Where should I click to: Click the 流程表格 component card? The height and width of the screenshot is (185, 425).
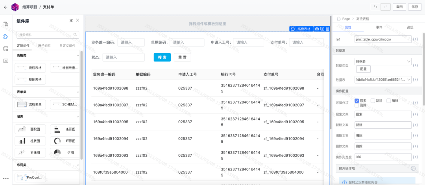(x=30, y=68)
